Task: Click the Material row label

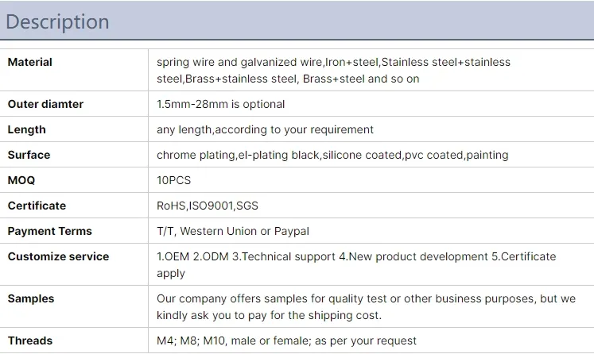Action: coord(30,62)
